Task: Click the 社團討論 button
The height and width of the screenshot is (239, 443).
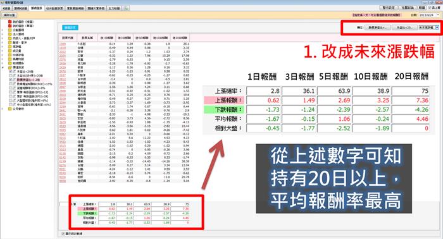Action: [x=407, y=8]
